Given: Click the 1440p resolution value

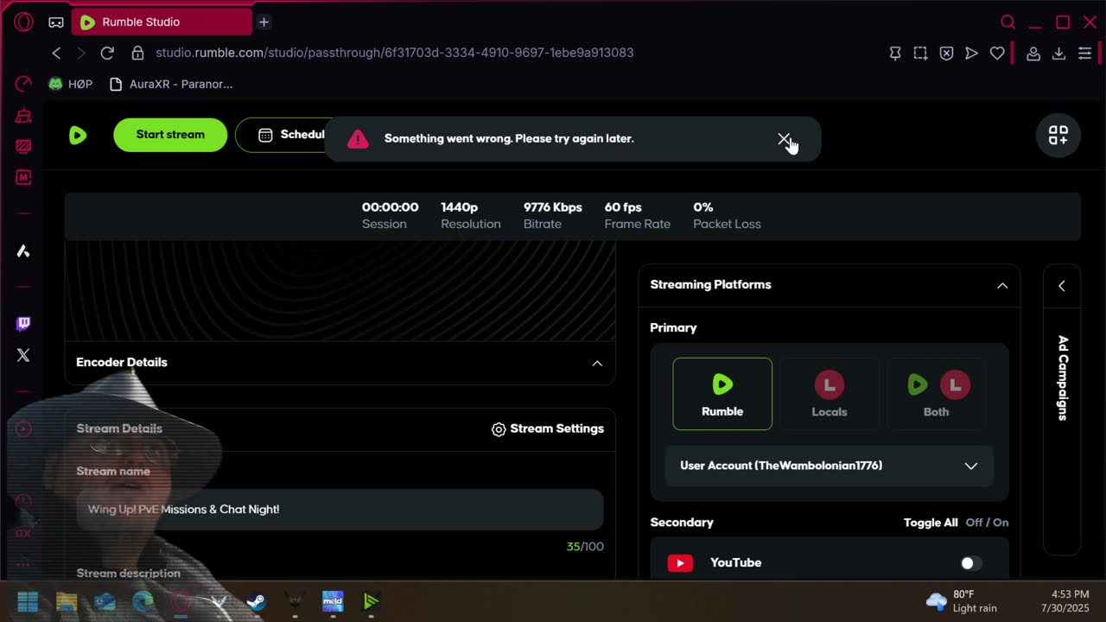Looking at the screenshot, I should pyautogui.click(x=460, y=207).
